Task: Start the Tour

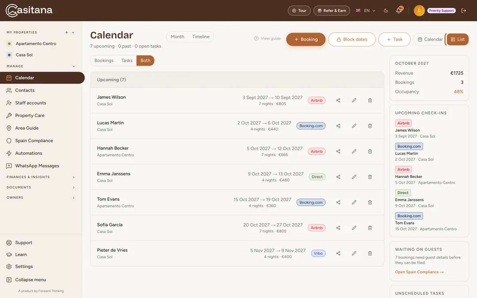Action: 299,11
